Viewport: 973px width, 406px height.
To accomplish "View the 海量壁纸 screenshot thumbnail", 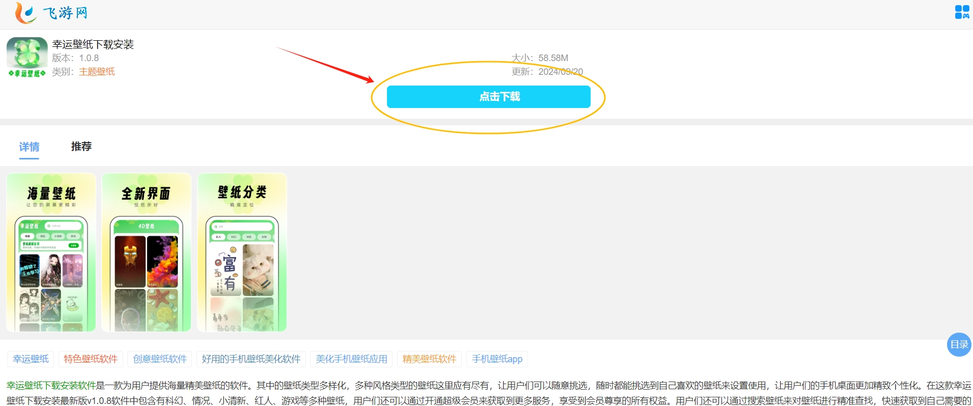I will coord(51,252).
